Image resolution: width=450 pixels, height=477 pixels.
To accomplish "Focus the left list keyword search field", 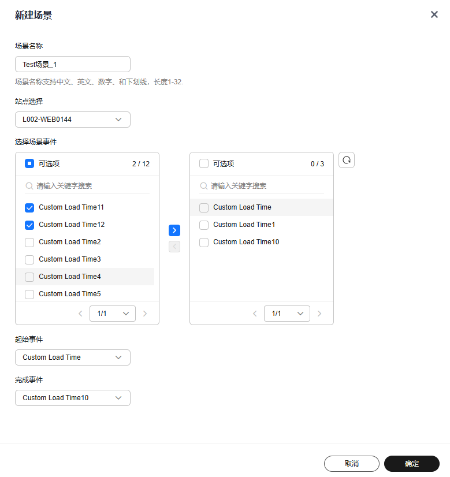I will coord(87,186).
